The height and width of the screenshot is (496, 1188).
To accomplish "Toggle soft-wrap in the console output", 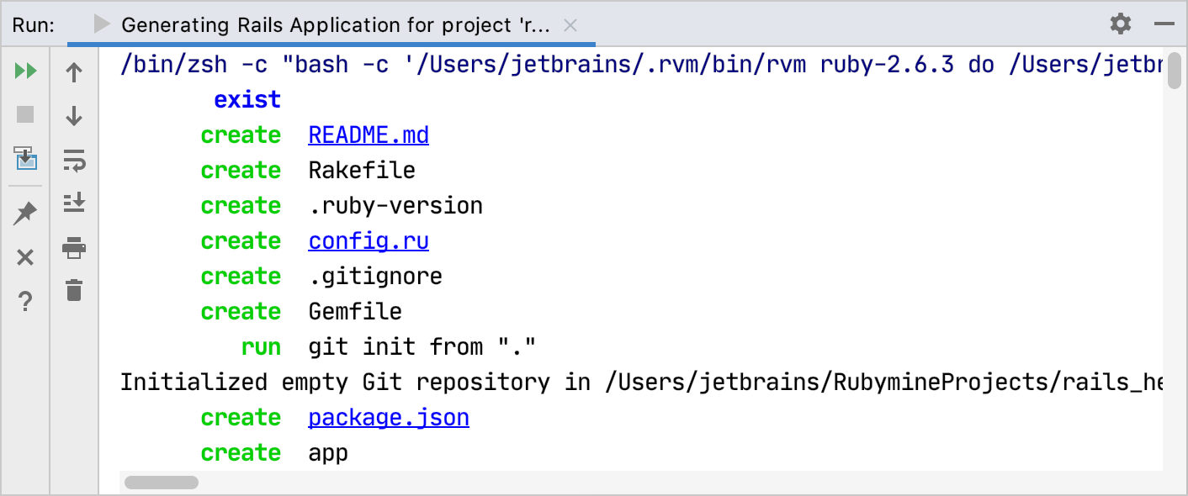I will 73,160.
